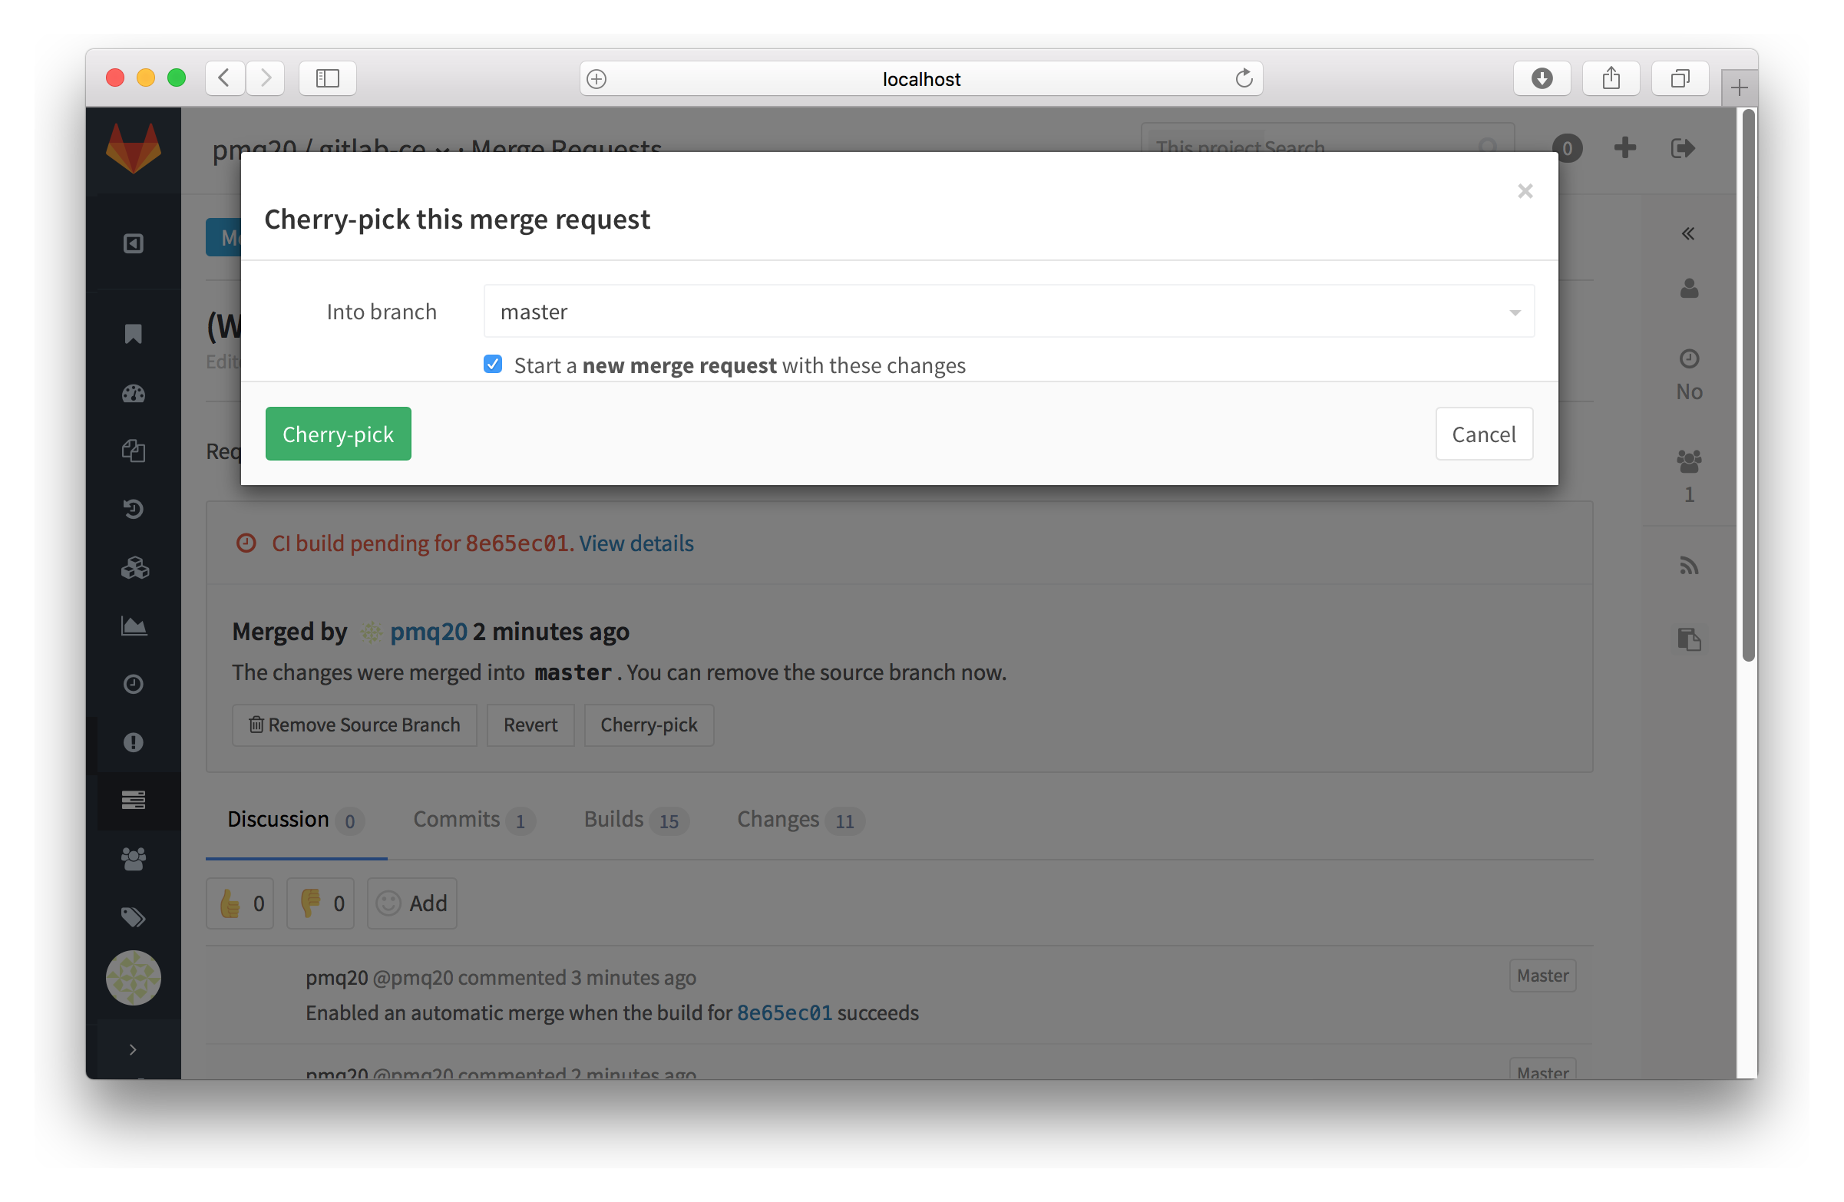The height and width of the screenshot is (1202, 1844).
Task: Confirm with the green Cherry-pick button
Action: point(338,434)
